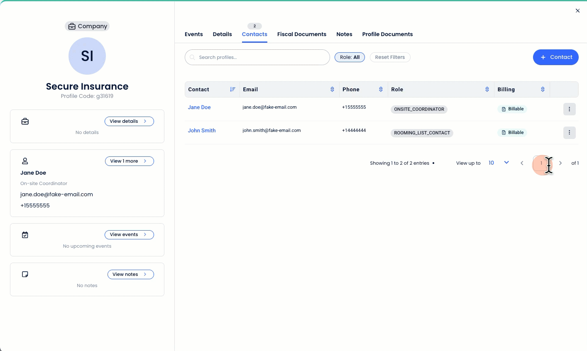Close the profile panel with X
Image resolution: width=587 pixels, height=351 pixels.
[577, 11]
